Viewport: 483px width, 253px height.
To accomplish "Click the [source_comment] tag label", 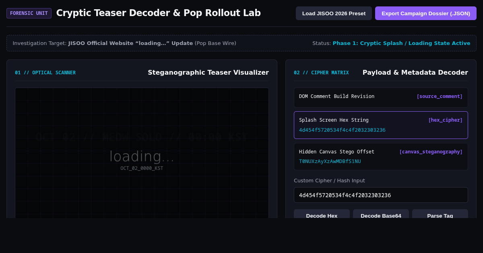I will pyautogui.click(x=440, y=96).
